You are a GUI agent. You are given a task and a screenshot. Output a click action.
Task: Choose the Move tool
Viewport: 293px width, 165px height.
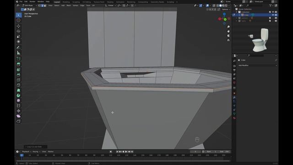(18, 26)
